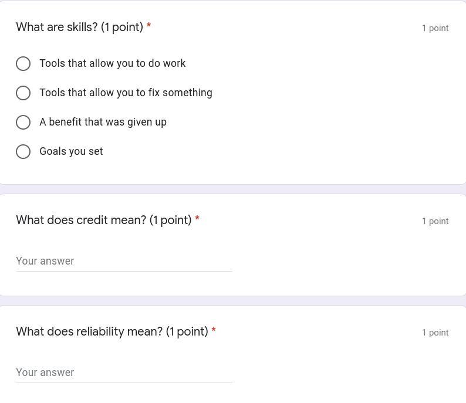Click the option text 'A benefit that was given up'

103,122
